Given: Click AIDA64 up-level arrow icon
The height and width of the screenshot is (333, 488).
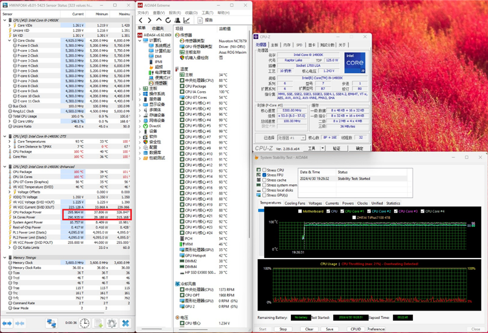Looking at the screenshot, I should click(x=159, y=20).
